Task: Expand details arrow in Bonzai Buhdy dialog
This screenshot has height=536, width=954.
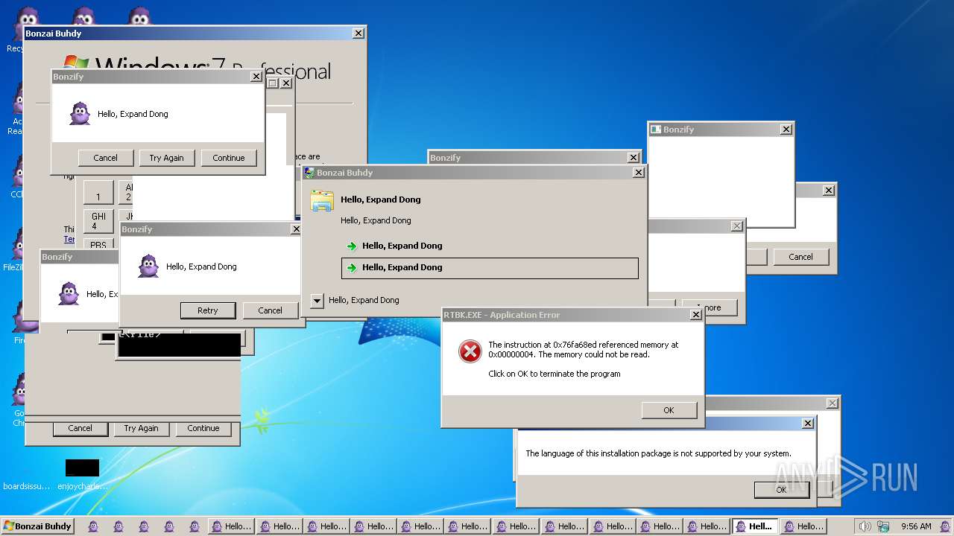Action: pos(317,301)
